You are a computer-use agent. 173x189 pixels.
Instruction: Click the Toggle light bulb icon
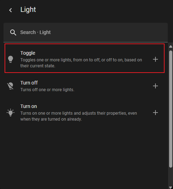tap(11, 59)
